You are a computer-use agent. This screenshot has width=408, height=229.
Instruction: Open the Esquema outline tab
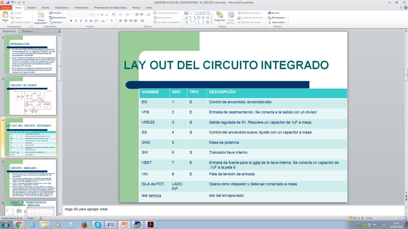tap(28, 31)
